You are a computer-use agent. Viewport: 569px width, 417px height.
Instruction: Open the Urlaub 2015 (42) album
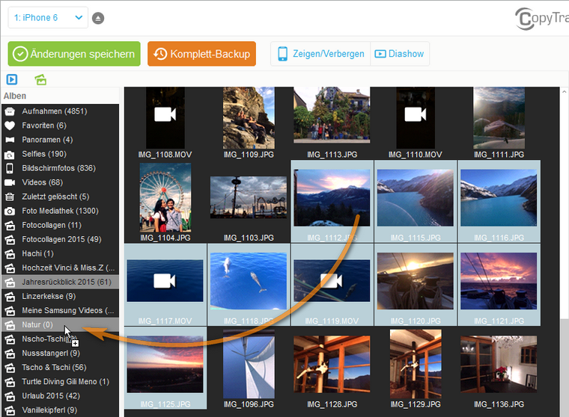(x=60, y=395)
